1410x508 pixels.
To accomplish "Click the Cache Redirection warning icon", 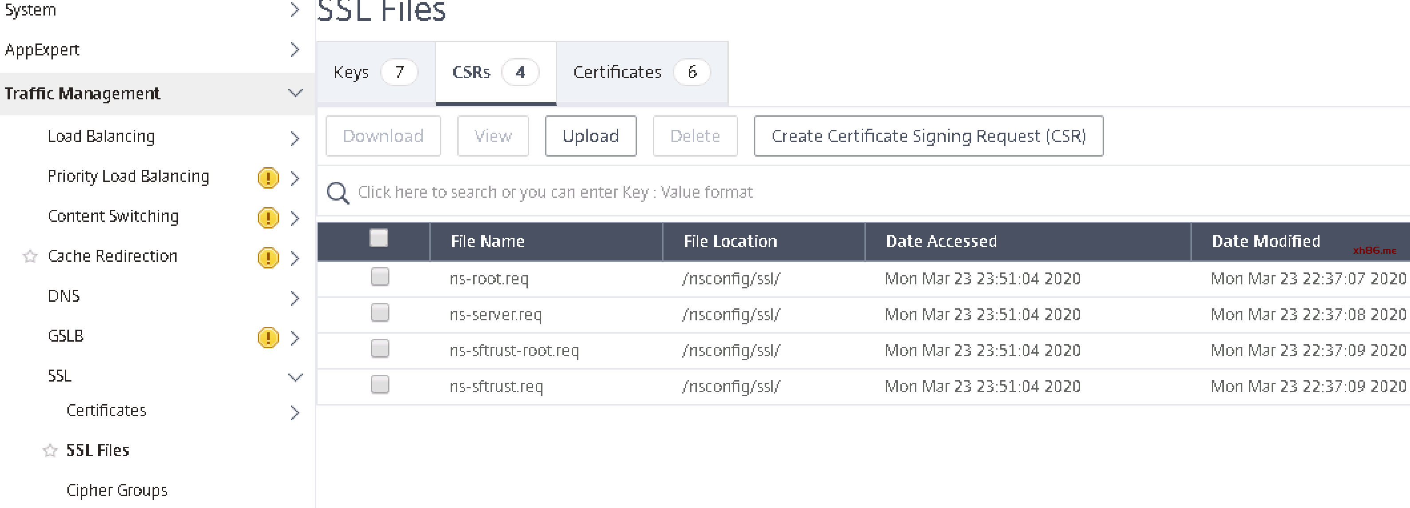I will (267, 258).
